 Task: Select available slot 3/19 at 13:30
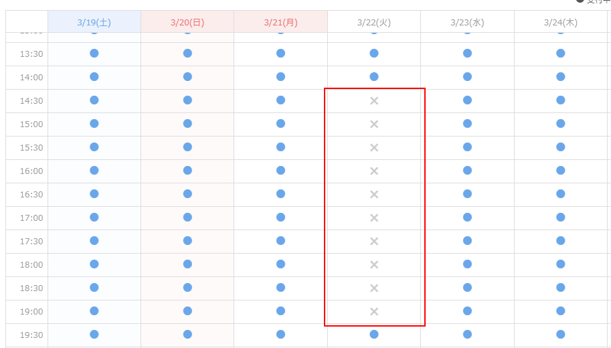click(x=94, y=53)
